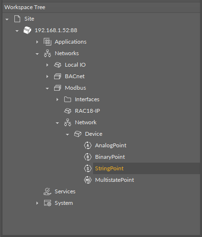Viewport: 202px width, 237px height.
Task: Click the Local IO module icon
Action: (x=58, y=65)
